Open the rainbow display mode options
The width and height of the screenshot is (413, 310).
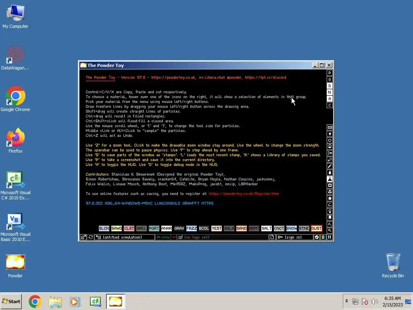323,237
